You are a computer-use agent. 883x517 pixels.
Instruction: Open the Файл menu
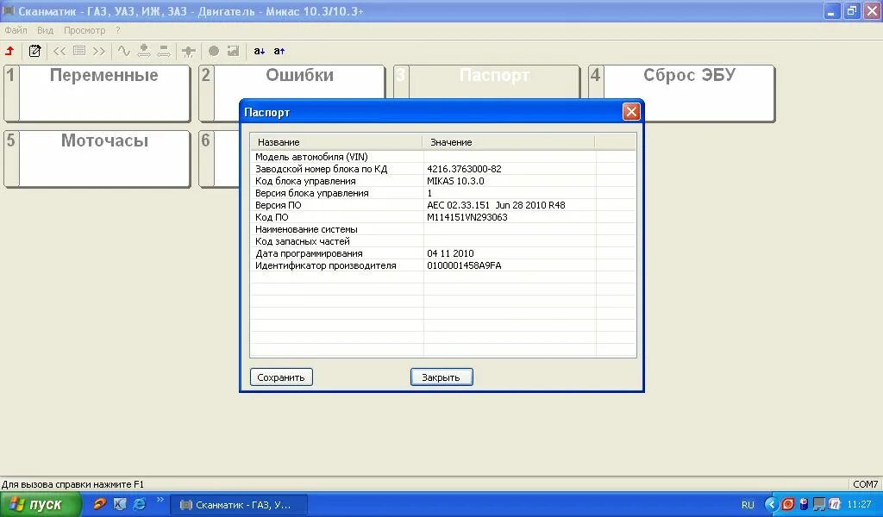(16, 30)
